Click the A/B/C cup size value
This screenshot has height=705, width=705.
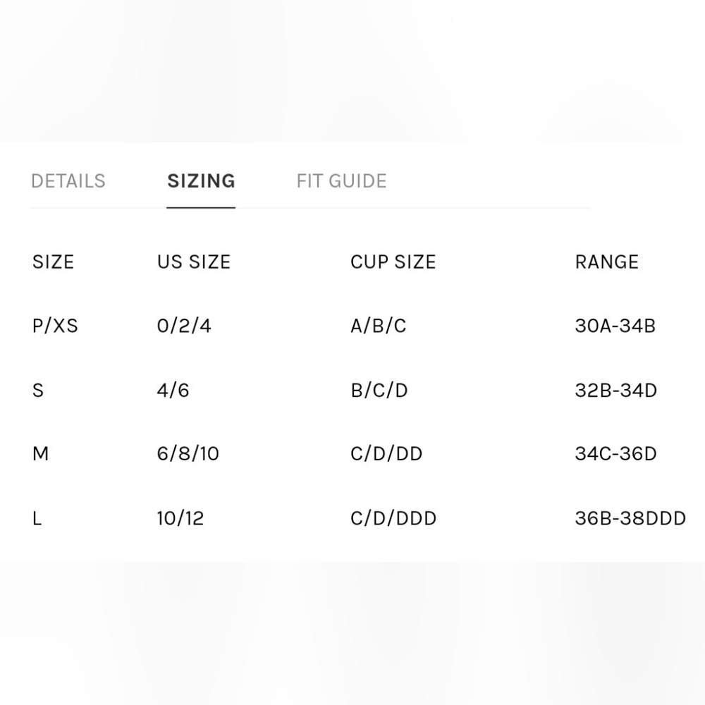pyautogui.click(x=378, y=326)
